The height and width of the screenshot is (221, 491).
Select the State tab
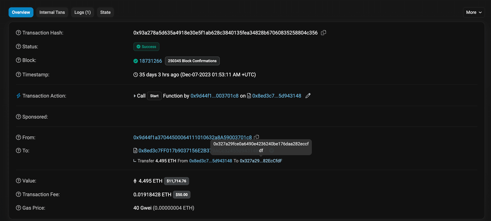point(106,12)
